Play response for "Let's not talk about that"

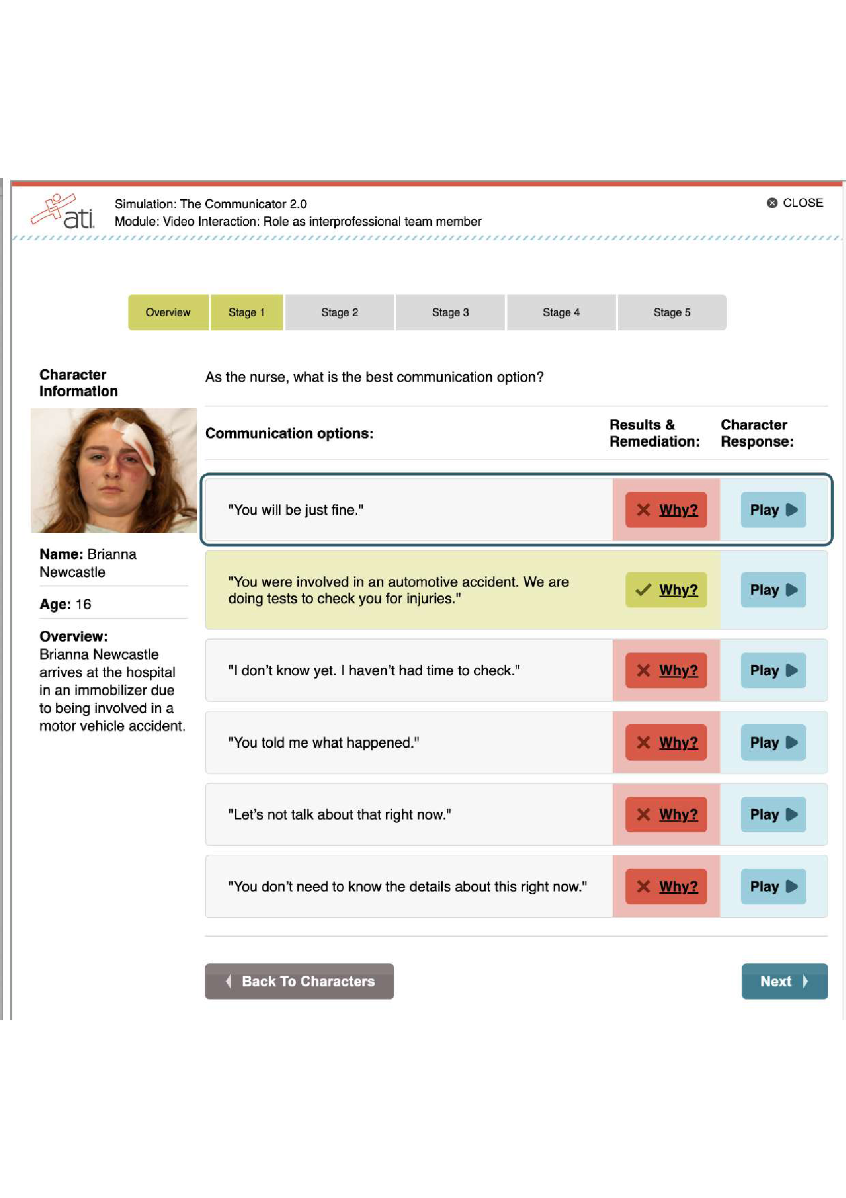773,814
